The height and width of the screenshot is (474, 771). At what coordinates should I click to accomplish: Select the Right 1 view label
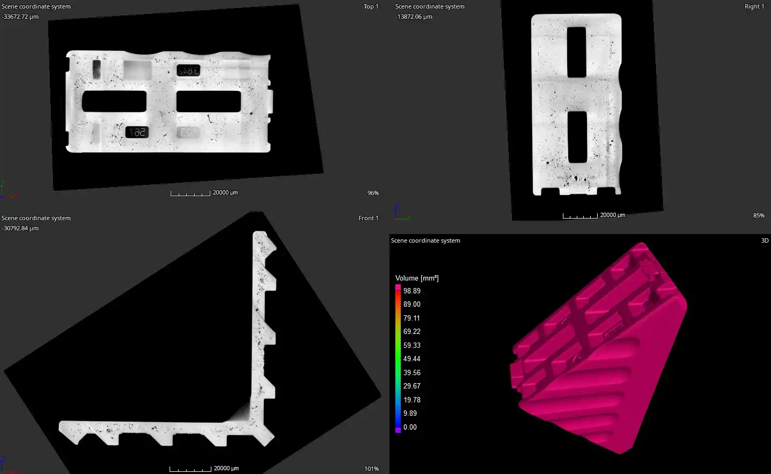754,7
